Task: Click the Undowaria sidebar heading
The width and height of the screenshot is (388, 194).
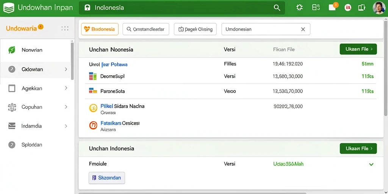Action: point(21,28)
